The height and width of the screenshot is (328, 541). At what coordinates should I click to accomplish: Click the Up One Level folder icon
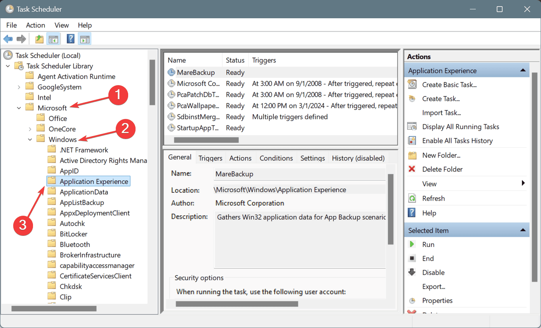tap(39, 39)
